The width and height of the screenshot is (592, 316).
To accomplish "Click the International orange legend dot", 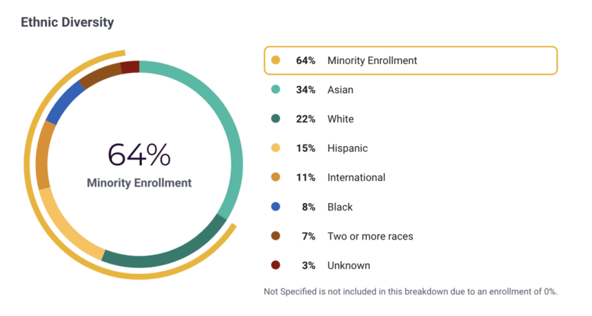I will click(276, 178).
